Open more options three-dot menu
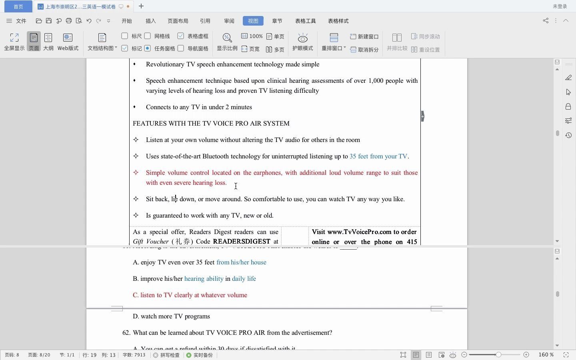576x360 pixels. (556, 20)
